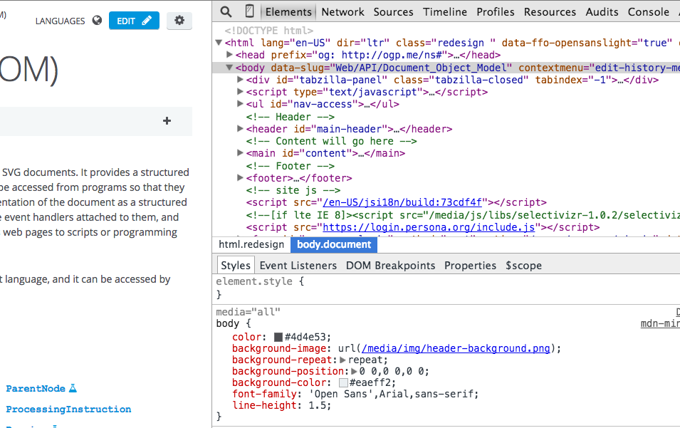Expand the nav-access ul node
Screen dimensions: 680x428
(x=240, y=104)
